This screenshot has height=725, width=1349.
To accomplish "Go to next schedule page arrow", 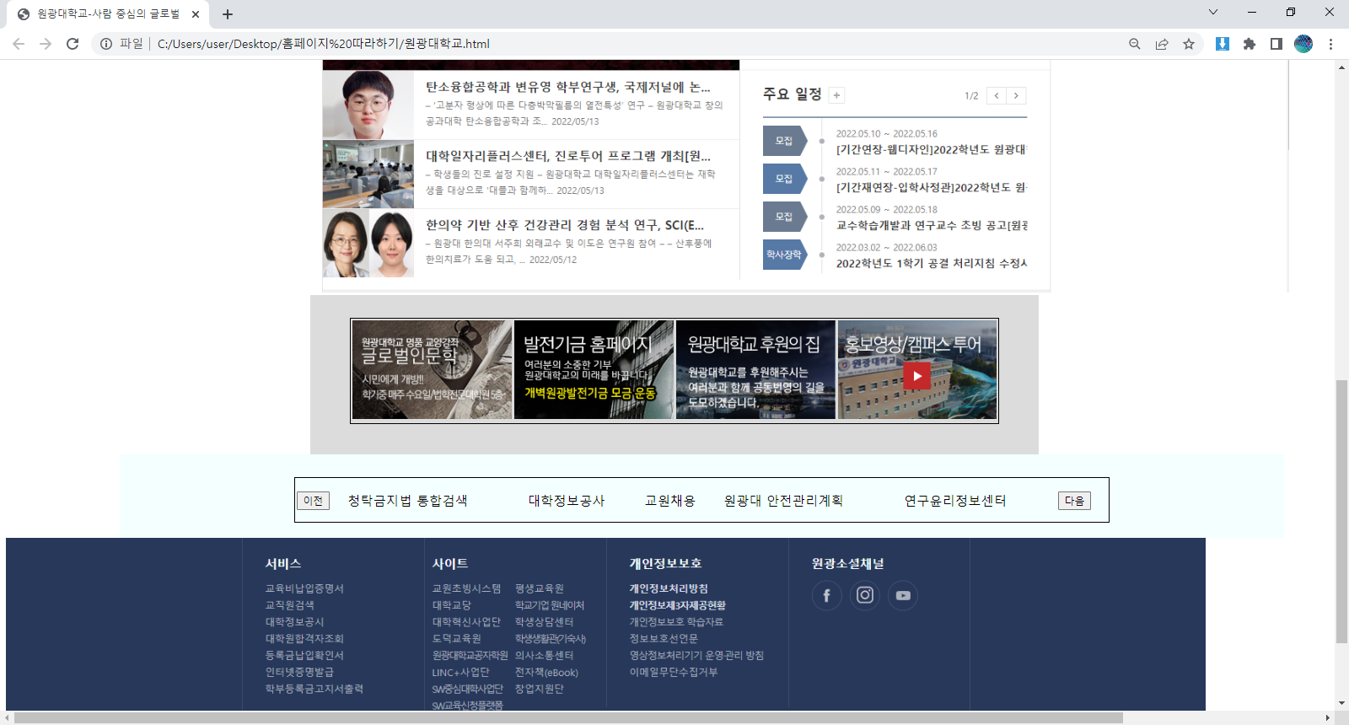I will coord(1016,95).
